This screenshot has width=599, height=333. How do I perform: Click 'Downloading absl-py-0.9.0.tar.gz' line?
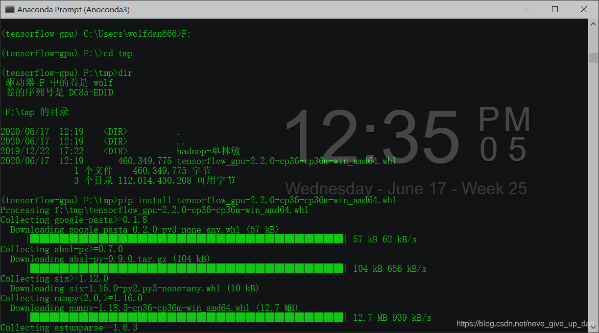tap(110, 259)
